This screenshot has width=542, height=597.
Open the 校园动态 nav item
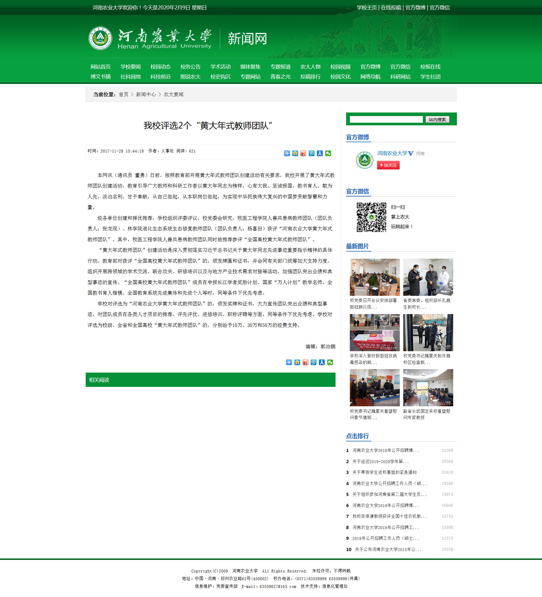coord(160,67)
